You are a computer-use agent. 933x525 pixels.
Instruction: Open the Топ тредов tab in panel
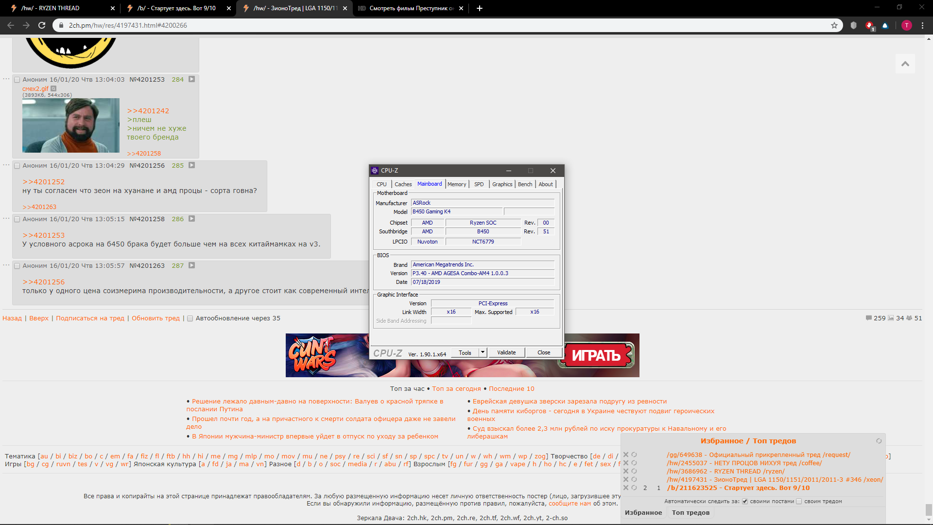click(691, 512)
